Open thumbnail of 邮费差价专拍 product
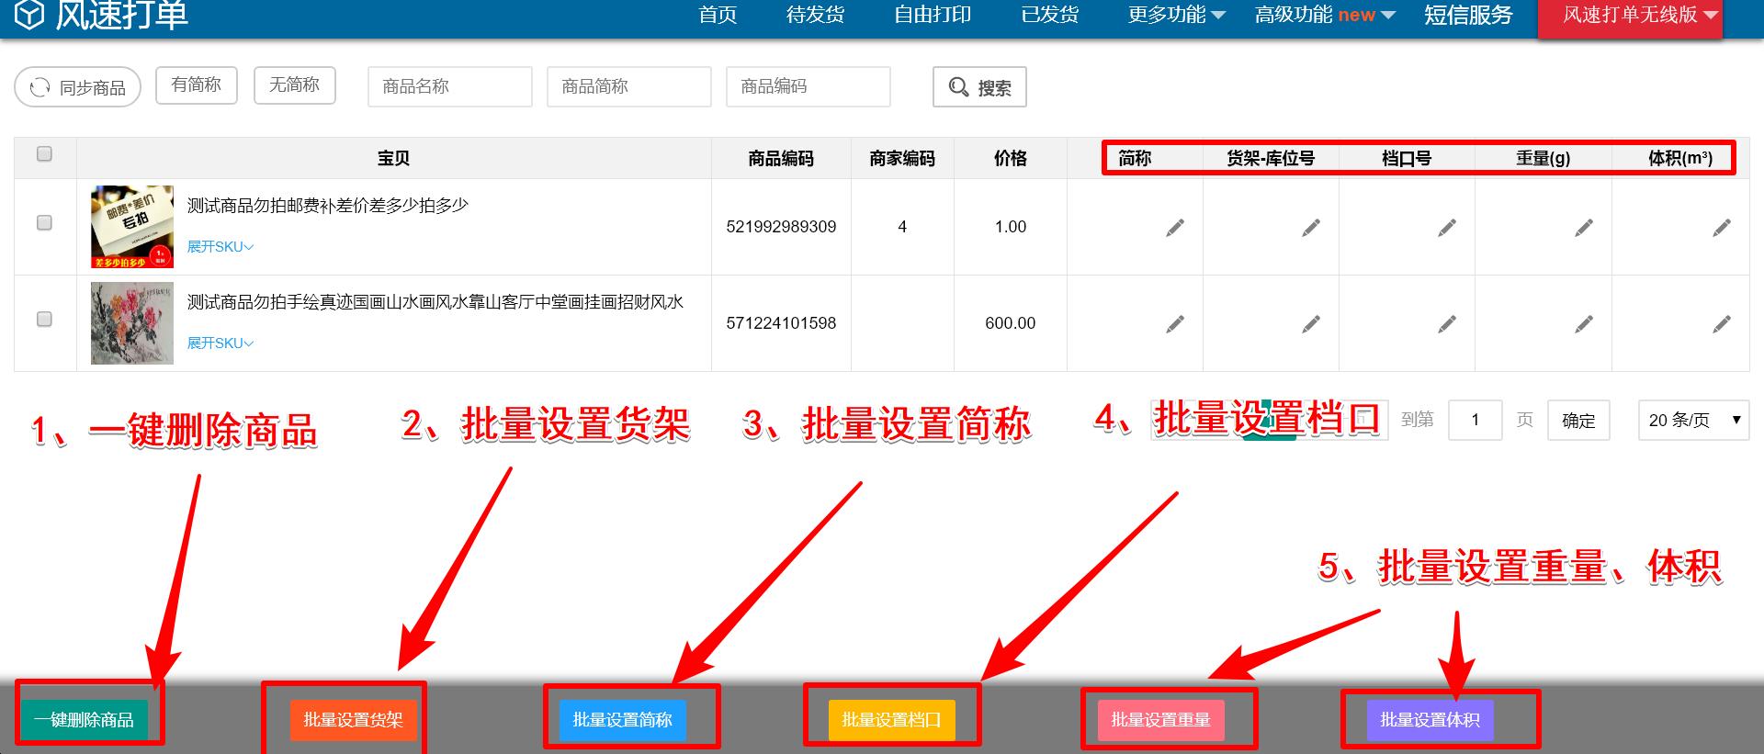The width and height of the screenshot is (1764, 754). coord(132,227)
